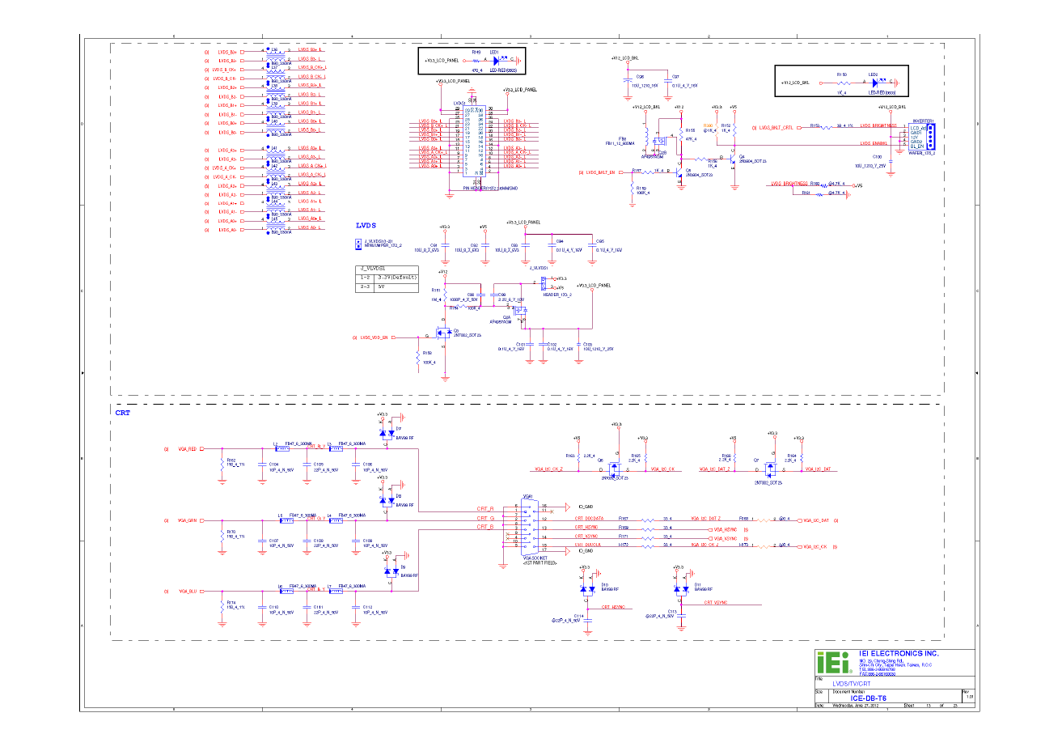Click the 3.3V(Default) jumper table cell
1062x751 pixels.
(x=397, y=278)
